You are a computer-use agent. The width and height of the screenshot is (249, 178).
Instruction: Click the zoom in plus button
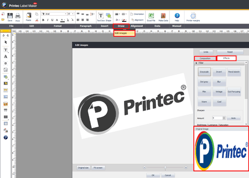tap(186, 167)
